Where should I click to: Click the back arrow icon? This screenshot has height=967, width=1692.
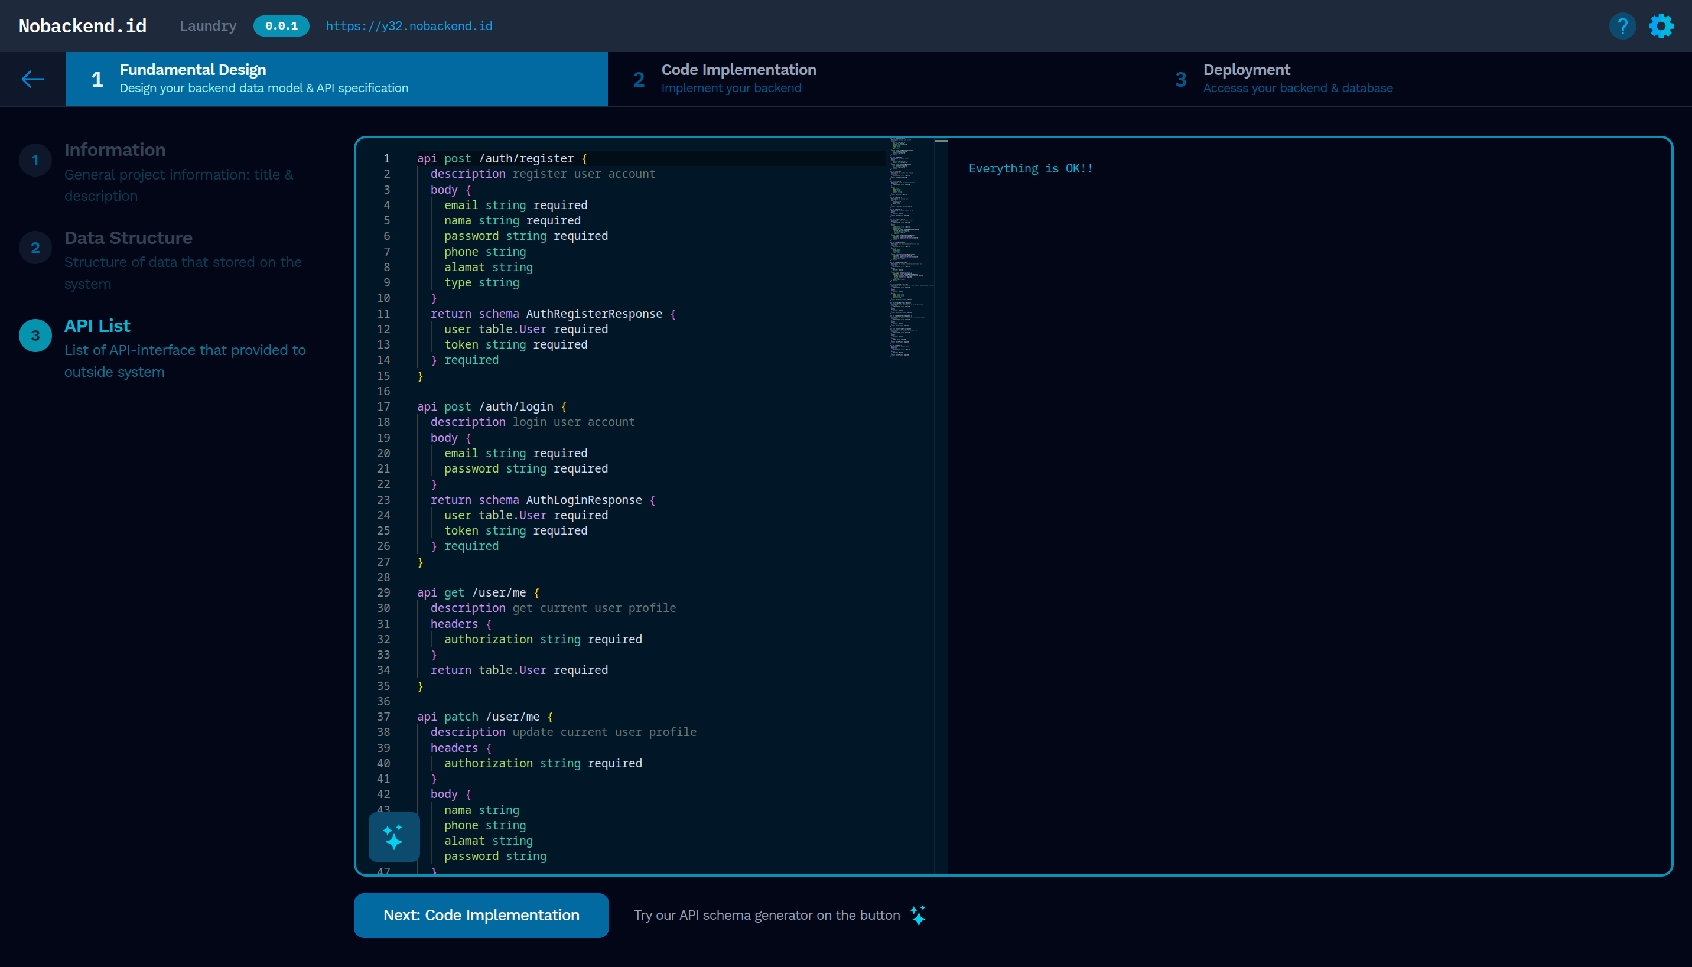[32, 79]
